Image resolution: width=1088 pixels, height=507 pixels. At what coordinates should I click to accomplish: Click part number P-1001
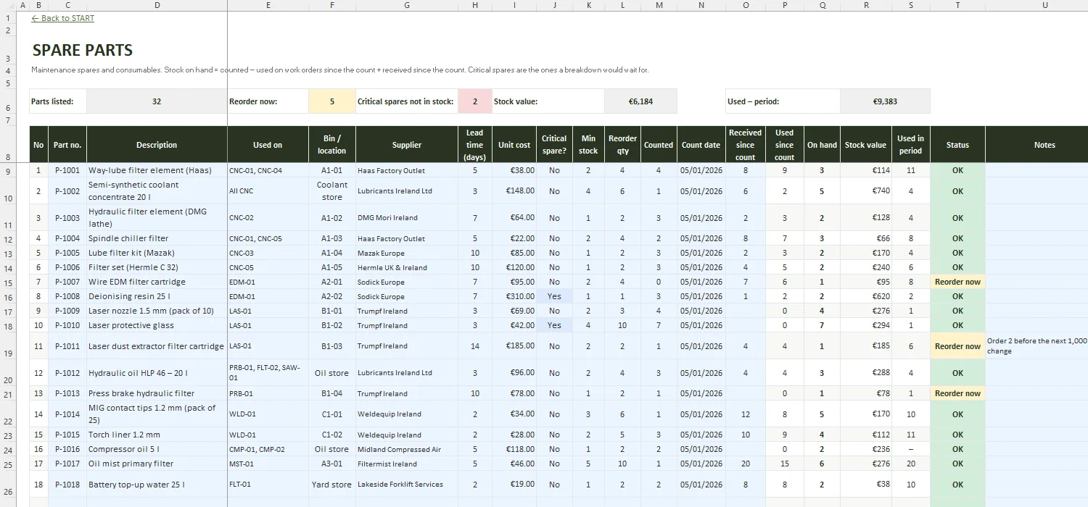click(x=67, y=170)
